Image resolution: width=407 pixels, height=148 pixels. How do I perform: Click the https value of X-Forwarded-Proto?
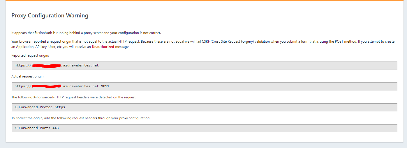[x=60, y=107]
